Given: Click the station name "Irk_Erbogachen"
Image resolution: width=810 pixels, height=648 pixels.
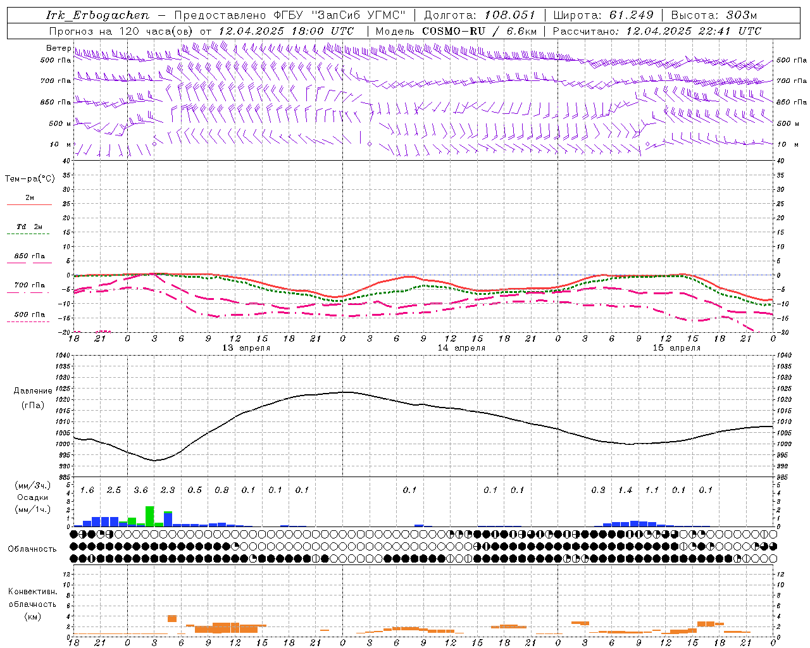Looking at the screenshot, I should coord(97,15).
